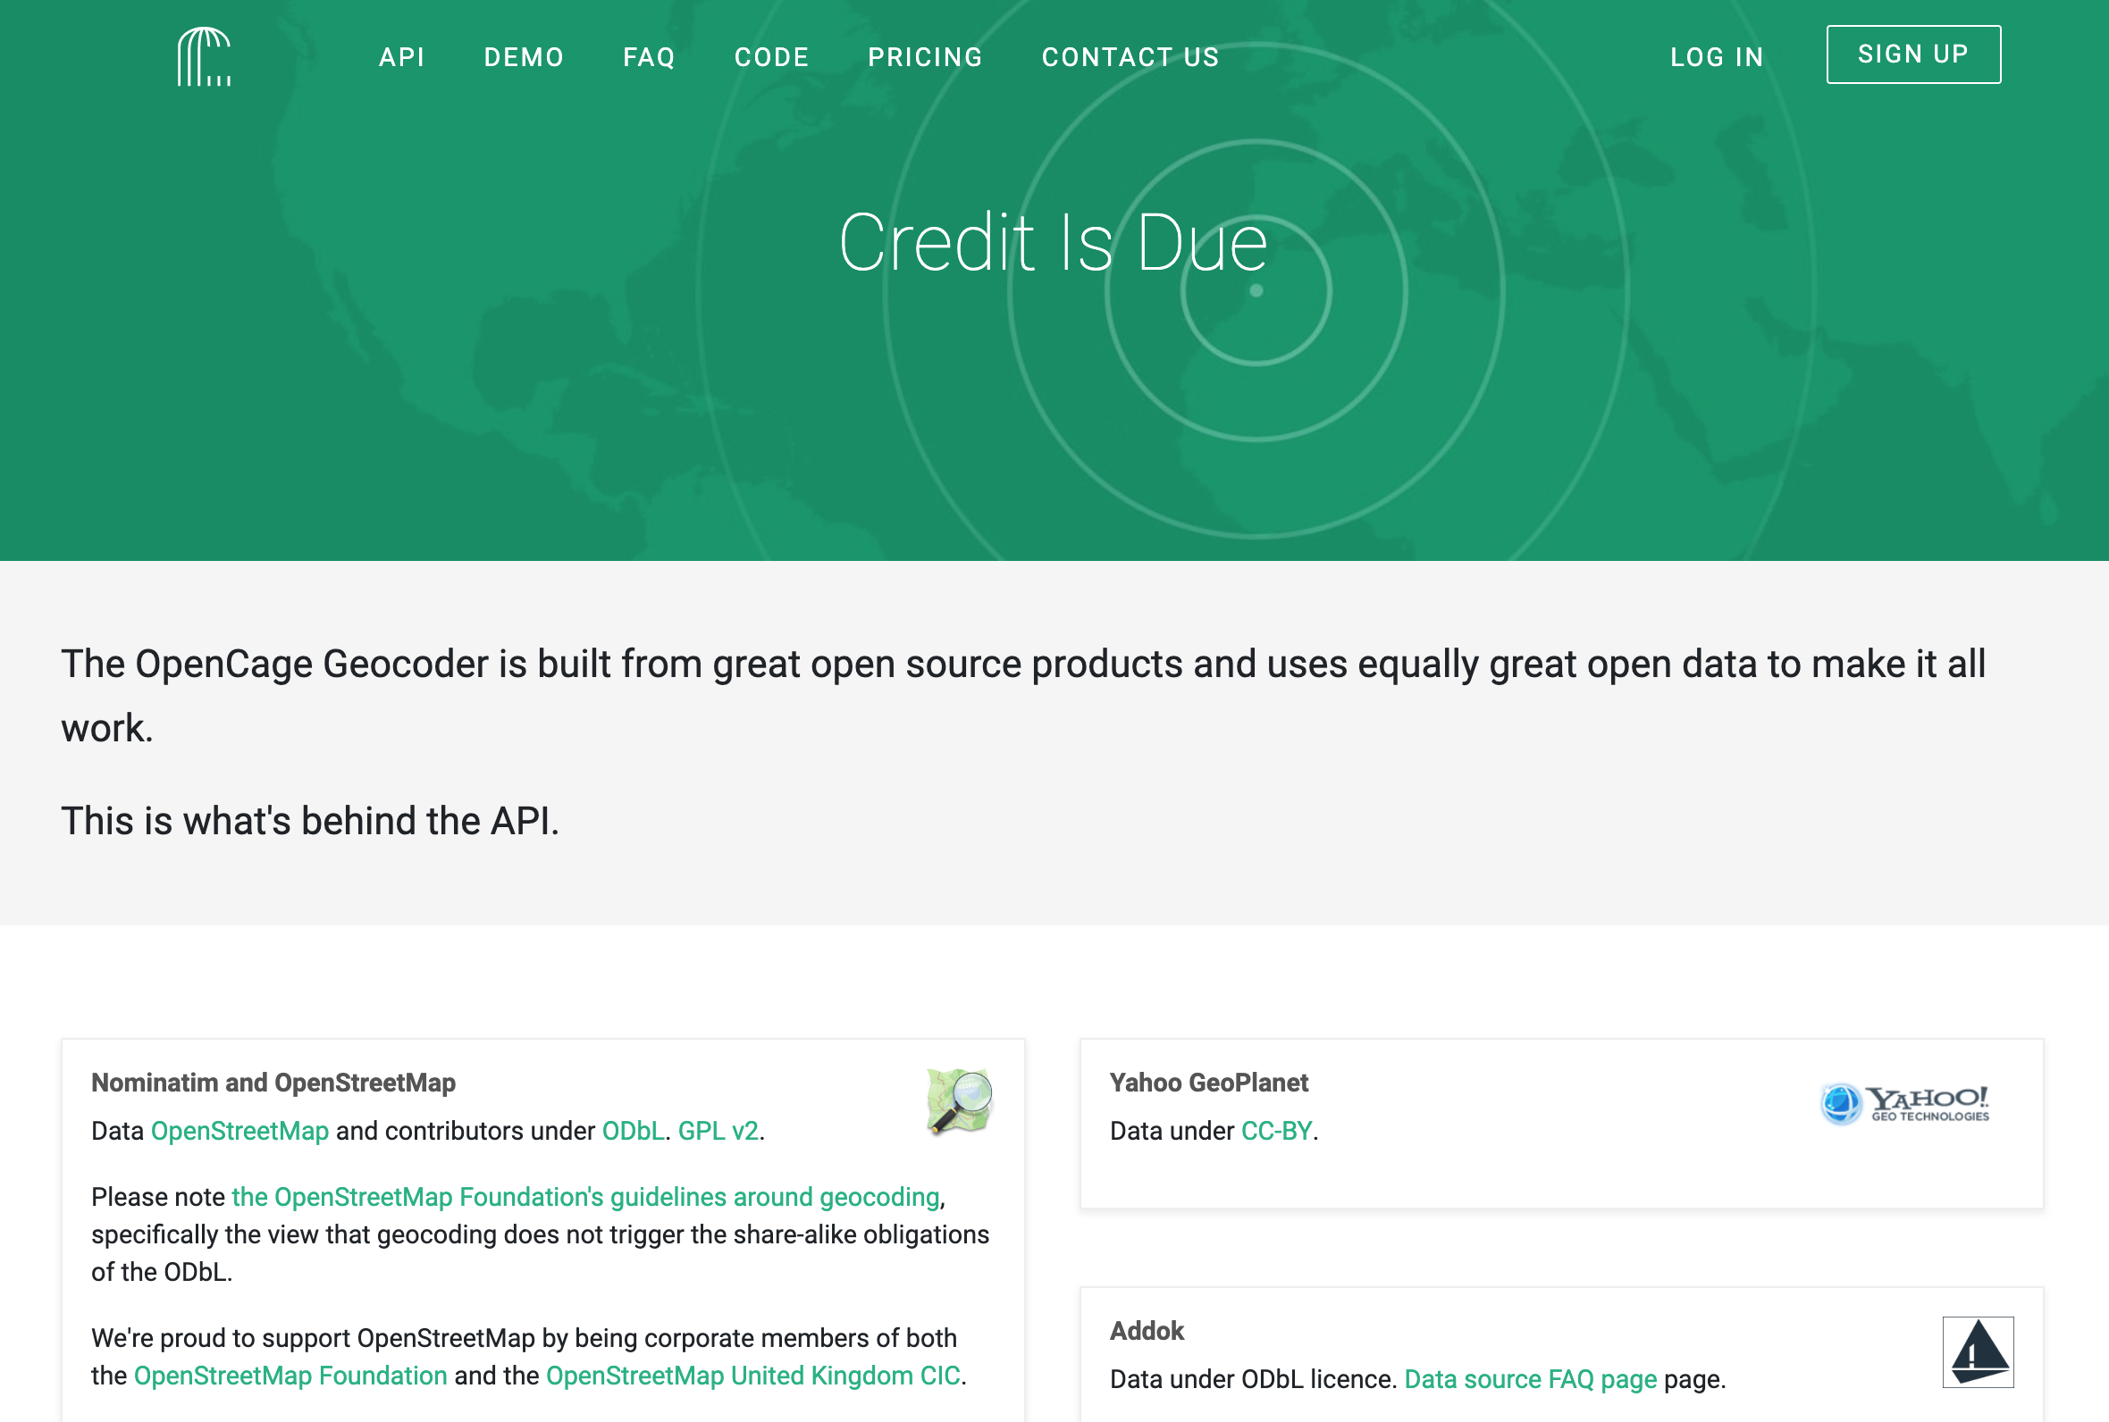Visit the OpenStreetMap Foundation link

click(290, 1376)
